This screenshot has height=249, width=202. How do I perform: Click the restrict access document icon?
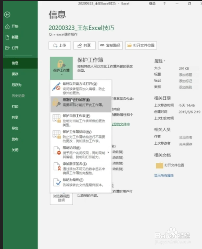tap(57, 151)
